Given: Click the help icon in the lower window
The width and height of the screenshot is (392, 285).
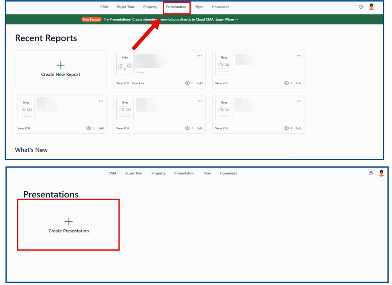Looking at the screenshot, I should pyautogui.click(x=370, y=173).
